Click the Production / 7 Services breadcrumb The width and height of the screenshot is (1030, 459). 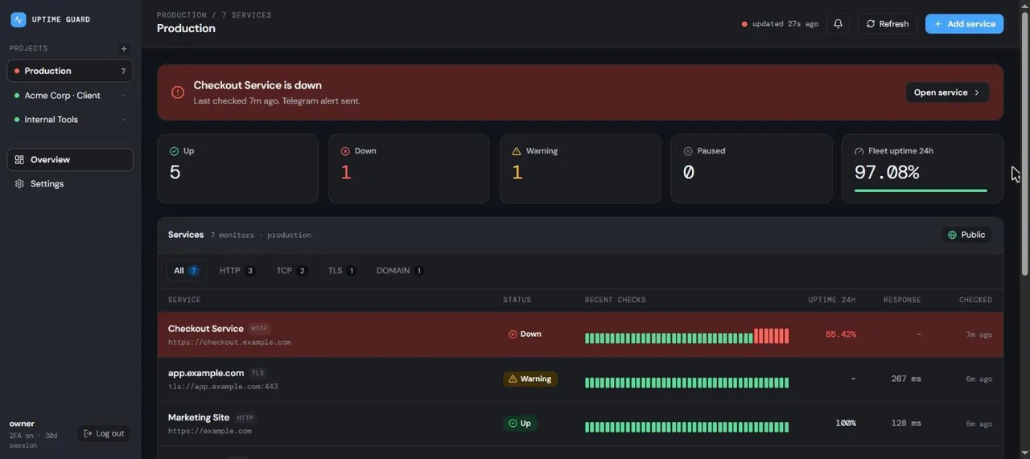pos(214,15)
